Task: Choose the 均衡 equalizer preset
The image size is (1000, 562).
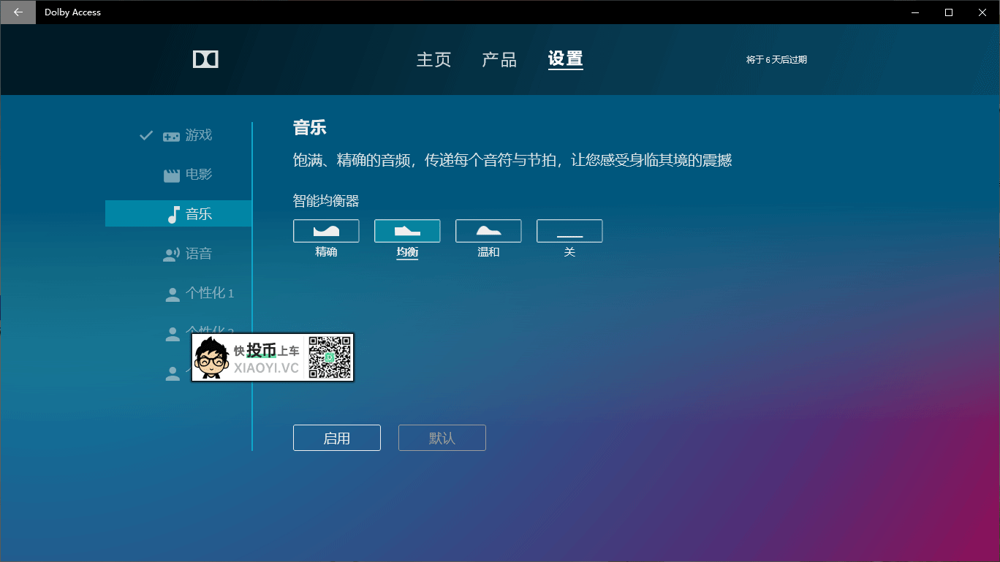Action: (x=407, y=231)
